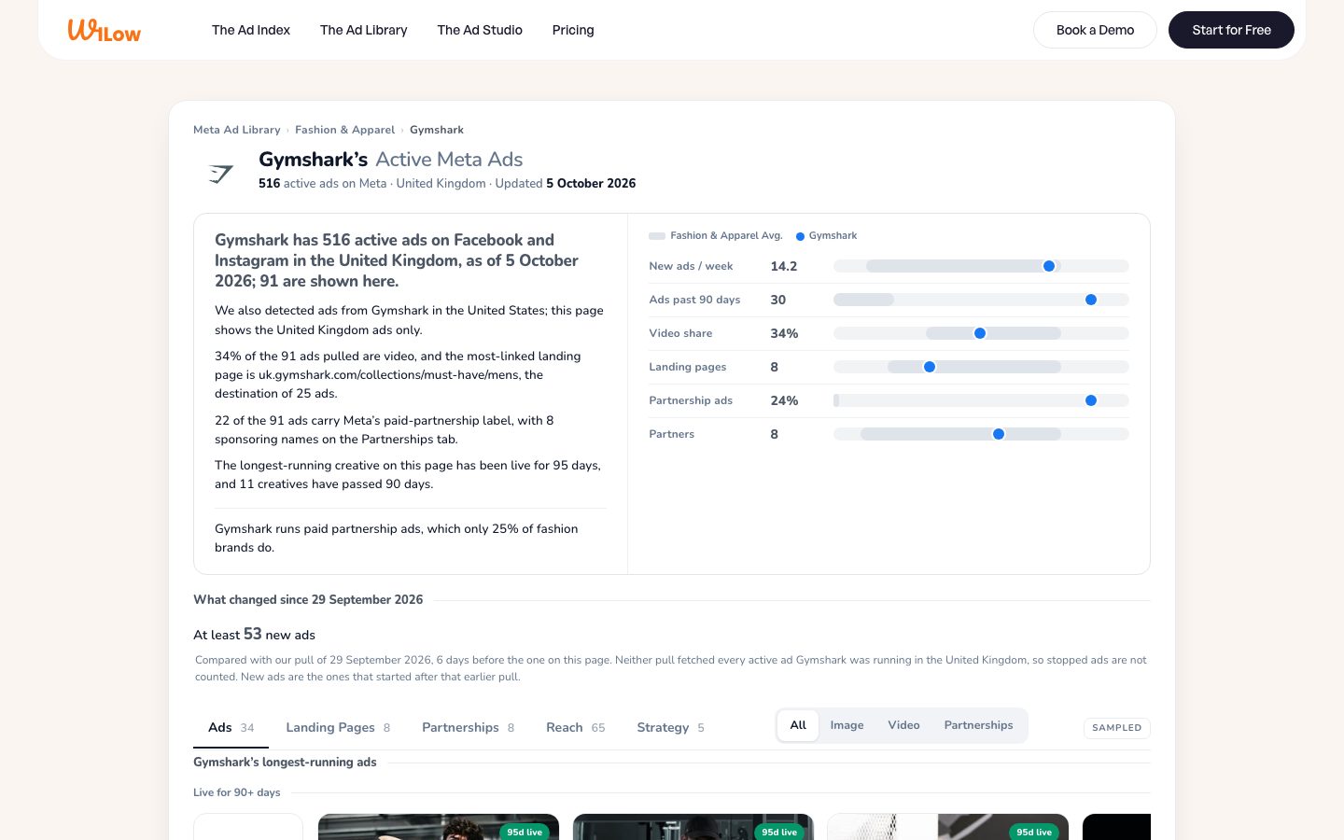The width and height of the screenshot is (1344, 840).
Task: Click the Landing pages marker dot
Action: click(930, 367)
